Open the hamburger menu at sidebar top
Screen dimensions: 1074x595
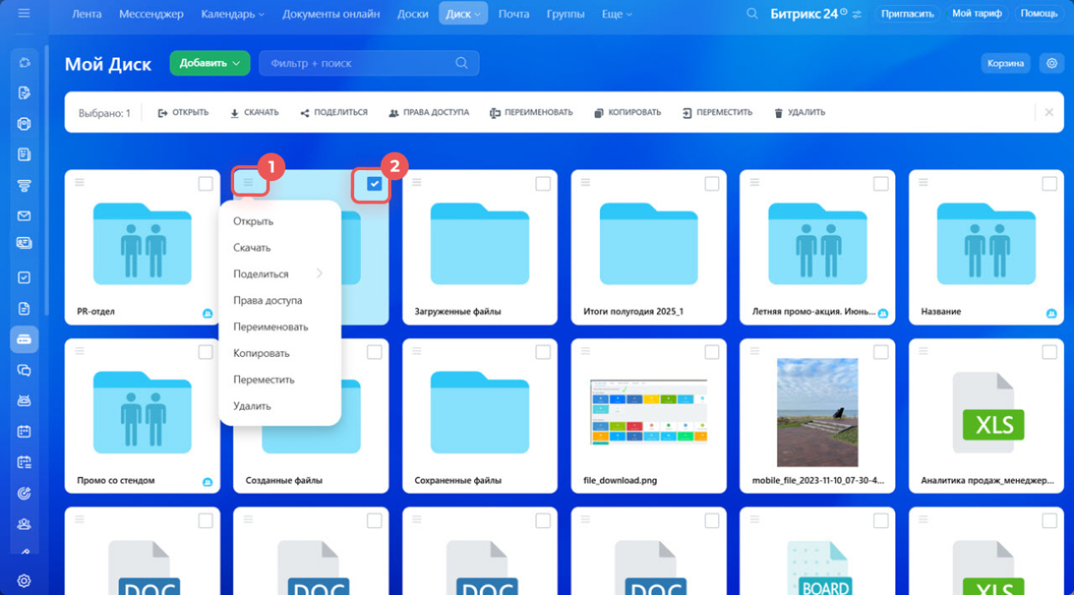click(23, 13)
